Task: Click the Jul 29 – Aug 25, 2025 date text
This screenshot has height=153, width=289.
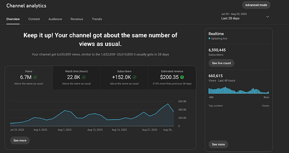Action: point(234,14)
